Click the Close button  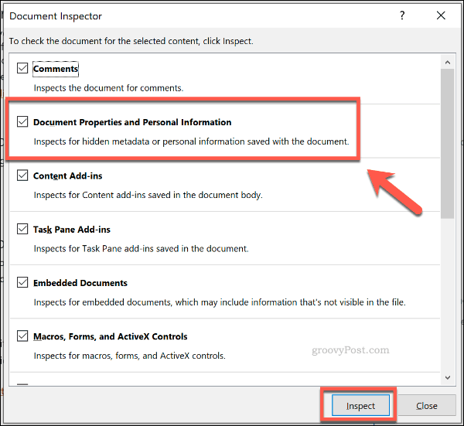426,406
